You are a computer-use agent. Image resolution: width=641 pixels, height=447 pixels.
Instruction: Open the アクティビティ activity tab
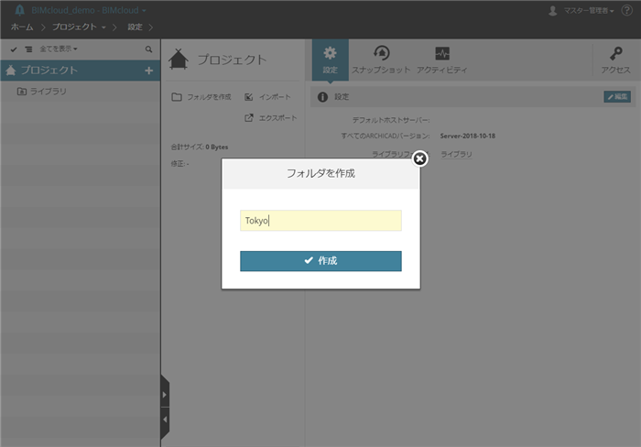click(442, 60)
